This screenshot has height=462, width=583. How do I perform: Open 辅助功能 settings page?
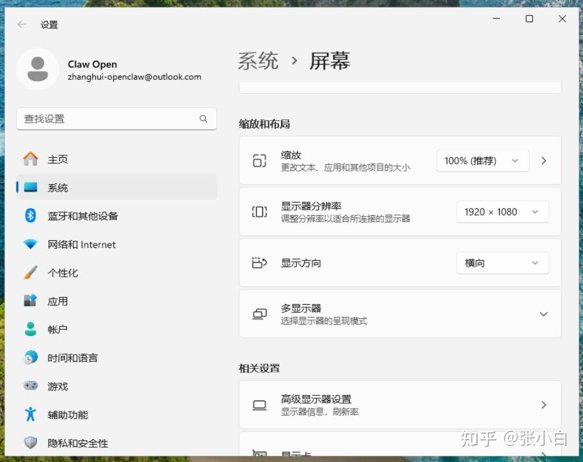117,414
